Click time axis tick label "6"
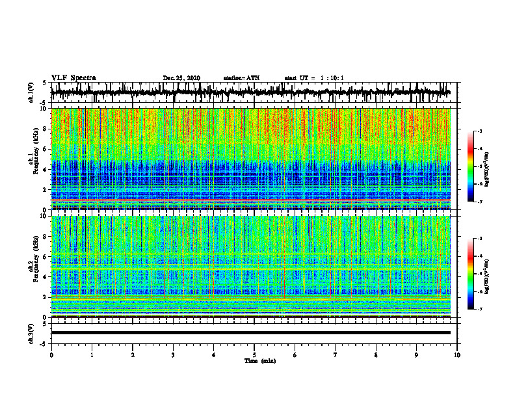The width and height of the screenshot is (515, 398). coord(295,355)
